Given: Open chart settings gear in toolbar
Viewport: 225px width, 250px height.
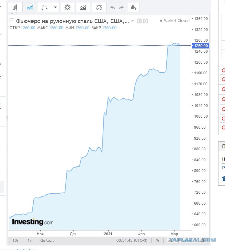Looking at the screenshot, I should [x=67, y=7].
